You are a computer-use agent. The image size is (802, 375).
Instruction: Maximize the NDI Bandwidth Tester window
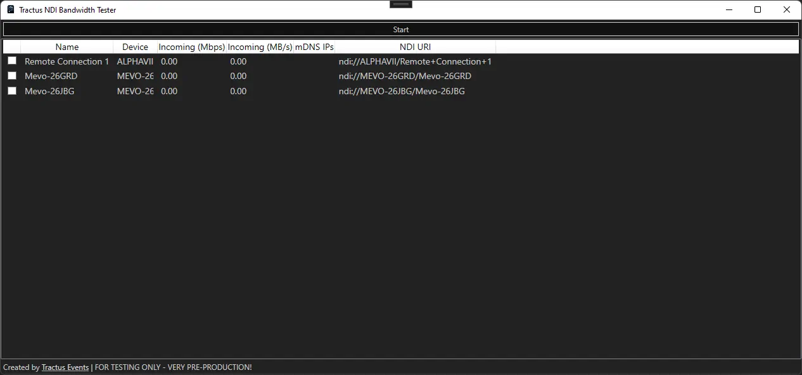[x=758, y=9]
